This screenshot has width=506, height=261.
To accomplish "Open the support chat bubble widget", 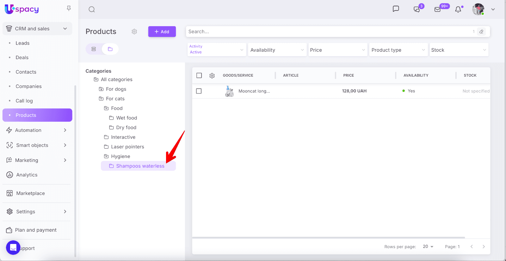I will (13, 247).
